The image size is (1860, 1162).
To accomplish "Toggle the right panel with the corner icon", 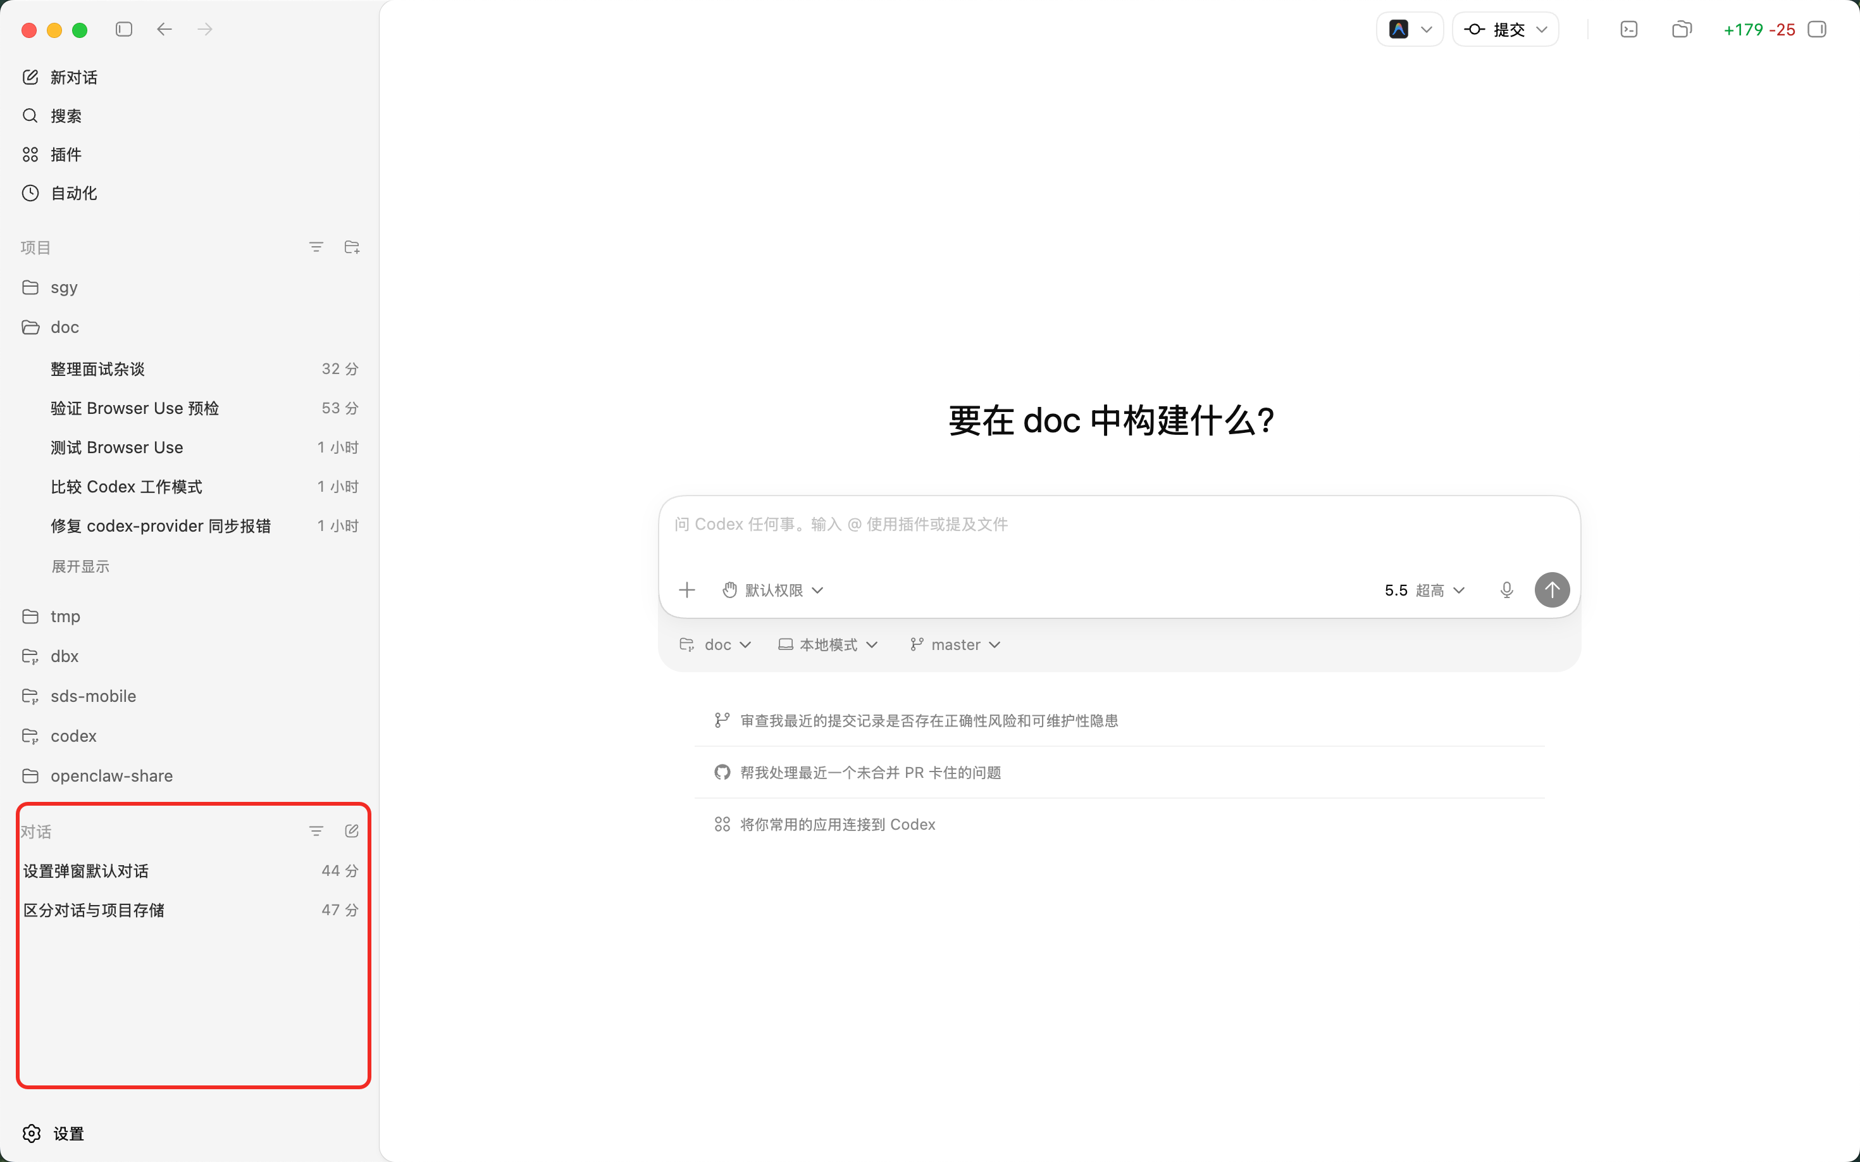I will coord(1817,29).
